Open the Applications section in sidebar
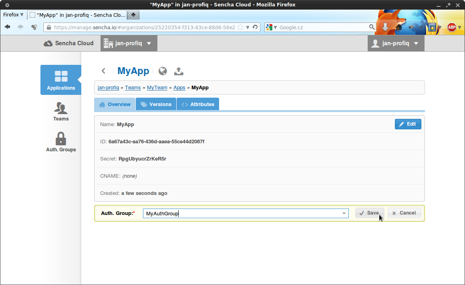465x285 pixels. pyautogui.click(x=61, y=80)
